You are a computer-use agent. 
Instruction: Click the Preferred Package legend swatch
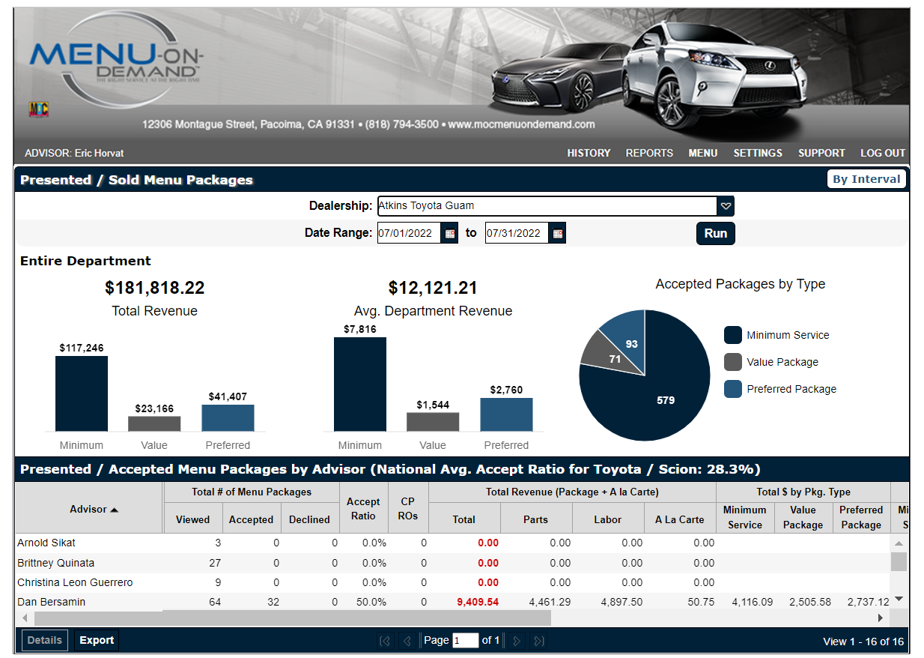(x=733, y=389)
